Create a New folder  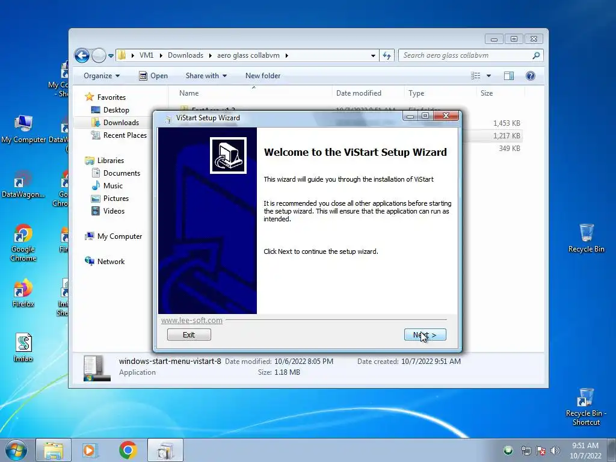coord(263,76)
